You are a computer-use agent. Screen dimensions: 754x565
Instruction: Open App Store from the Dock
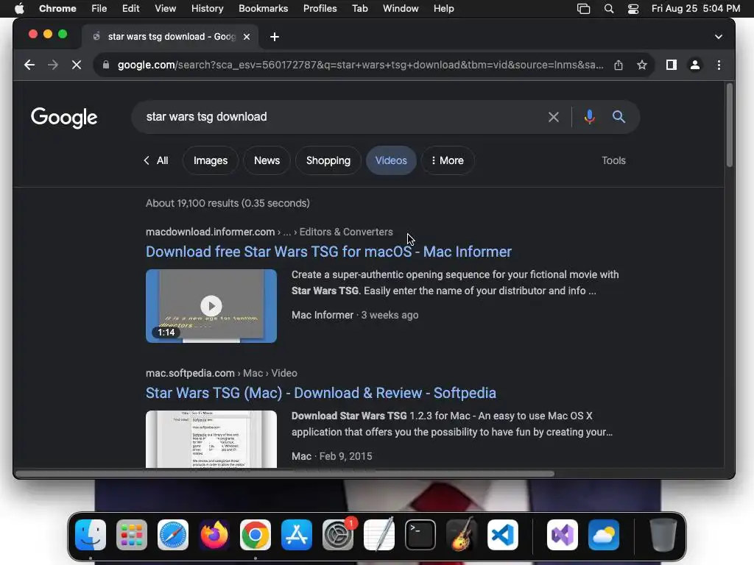[x=297, y=535]
